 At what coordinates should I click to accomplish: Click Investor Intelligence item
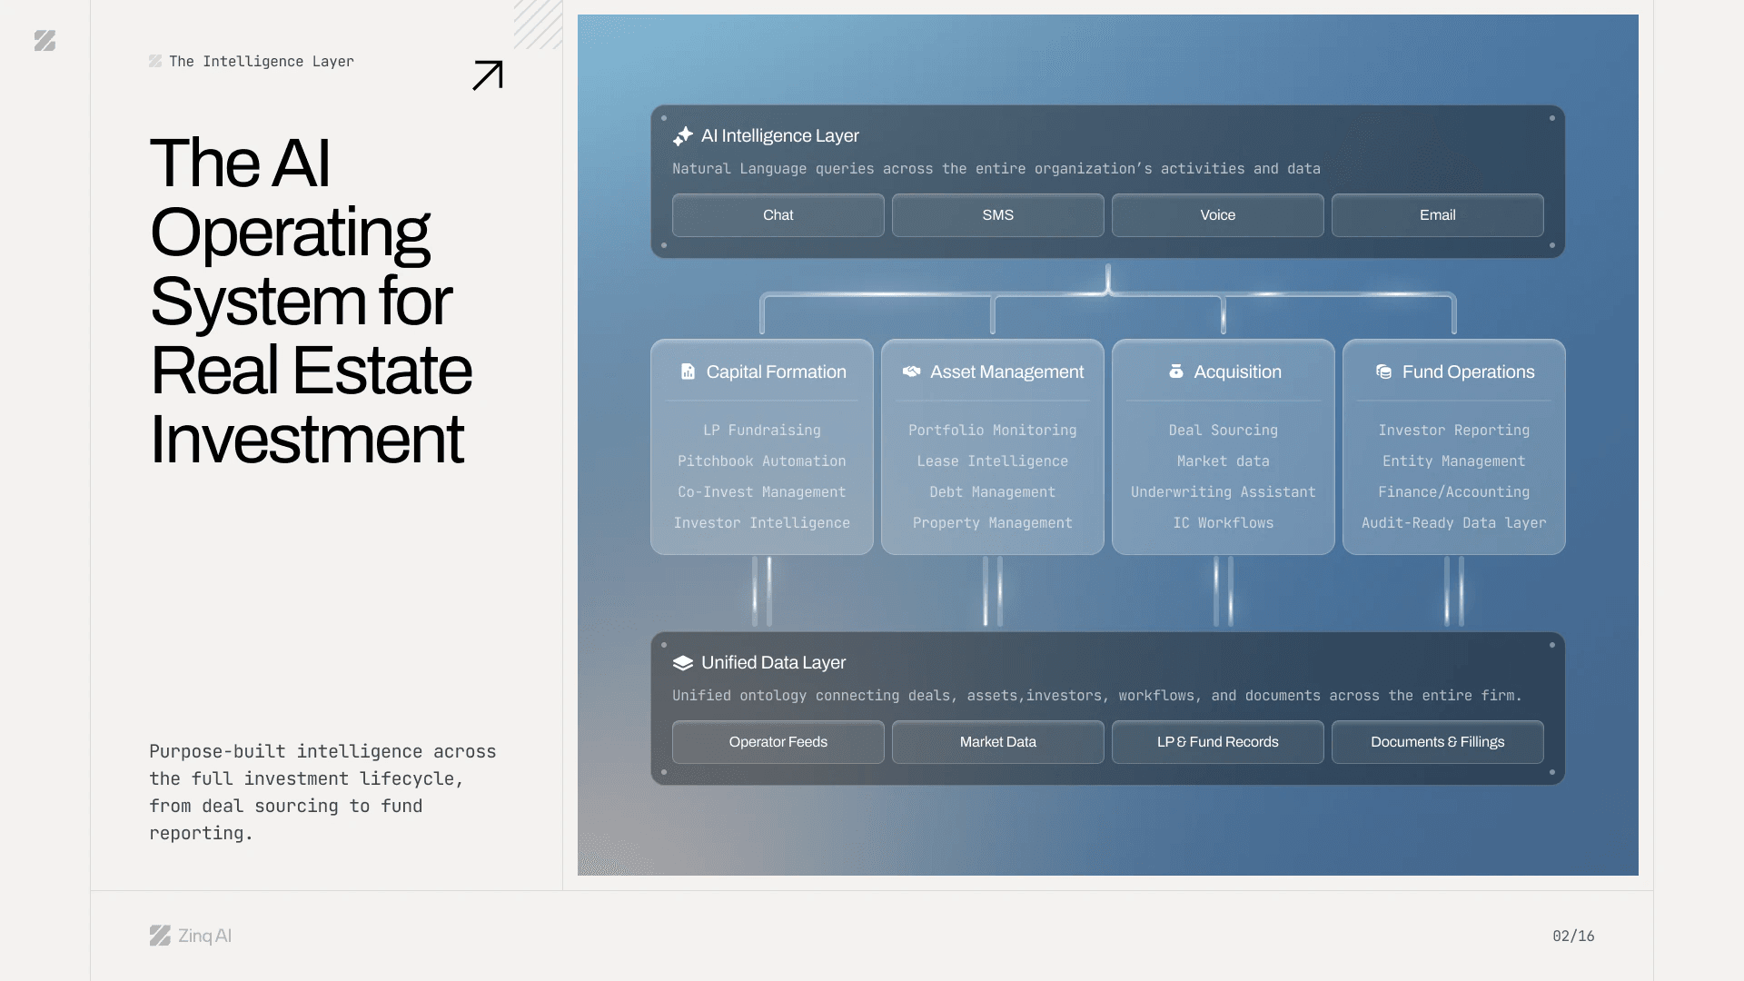coord(762,523)
